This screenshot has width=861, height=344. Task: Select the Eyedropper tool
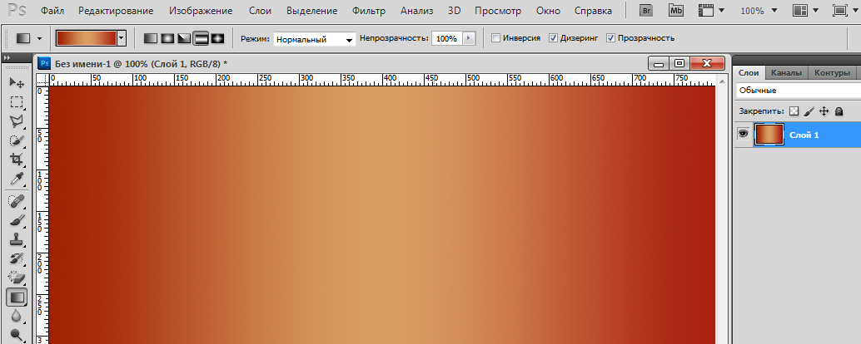click(17, 179)
